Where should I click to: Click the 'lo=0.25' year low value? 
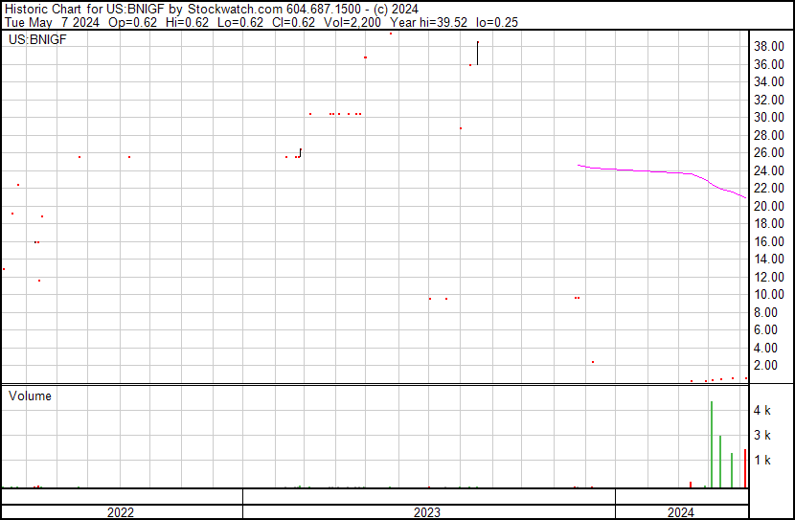coord(497,22)
